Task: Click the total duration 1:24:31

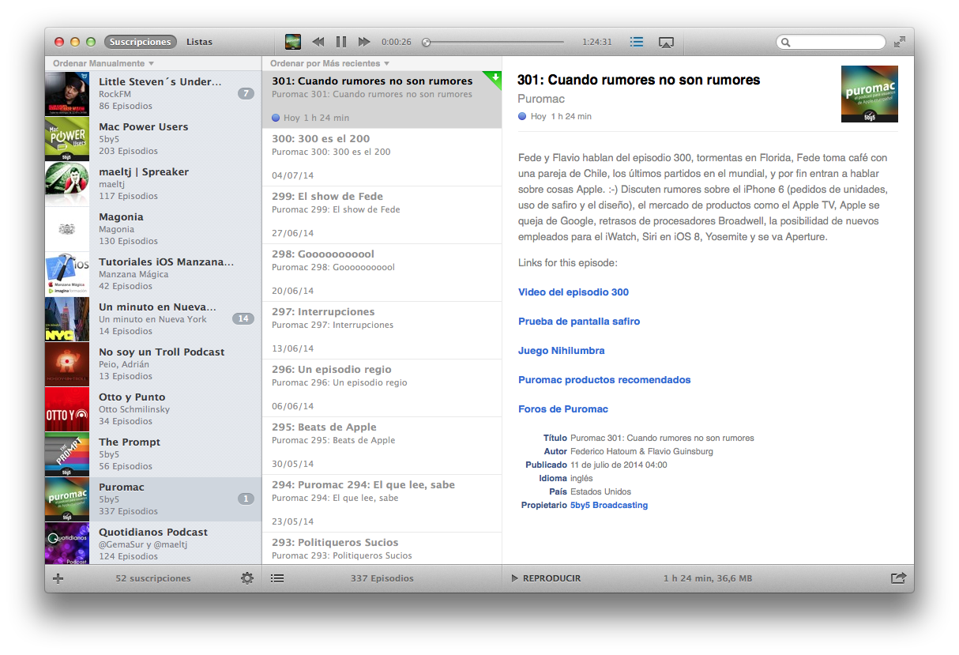Action: point(597,43)
